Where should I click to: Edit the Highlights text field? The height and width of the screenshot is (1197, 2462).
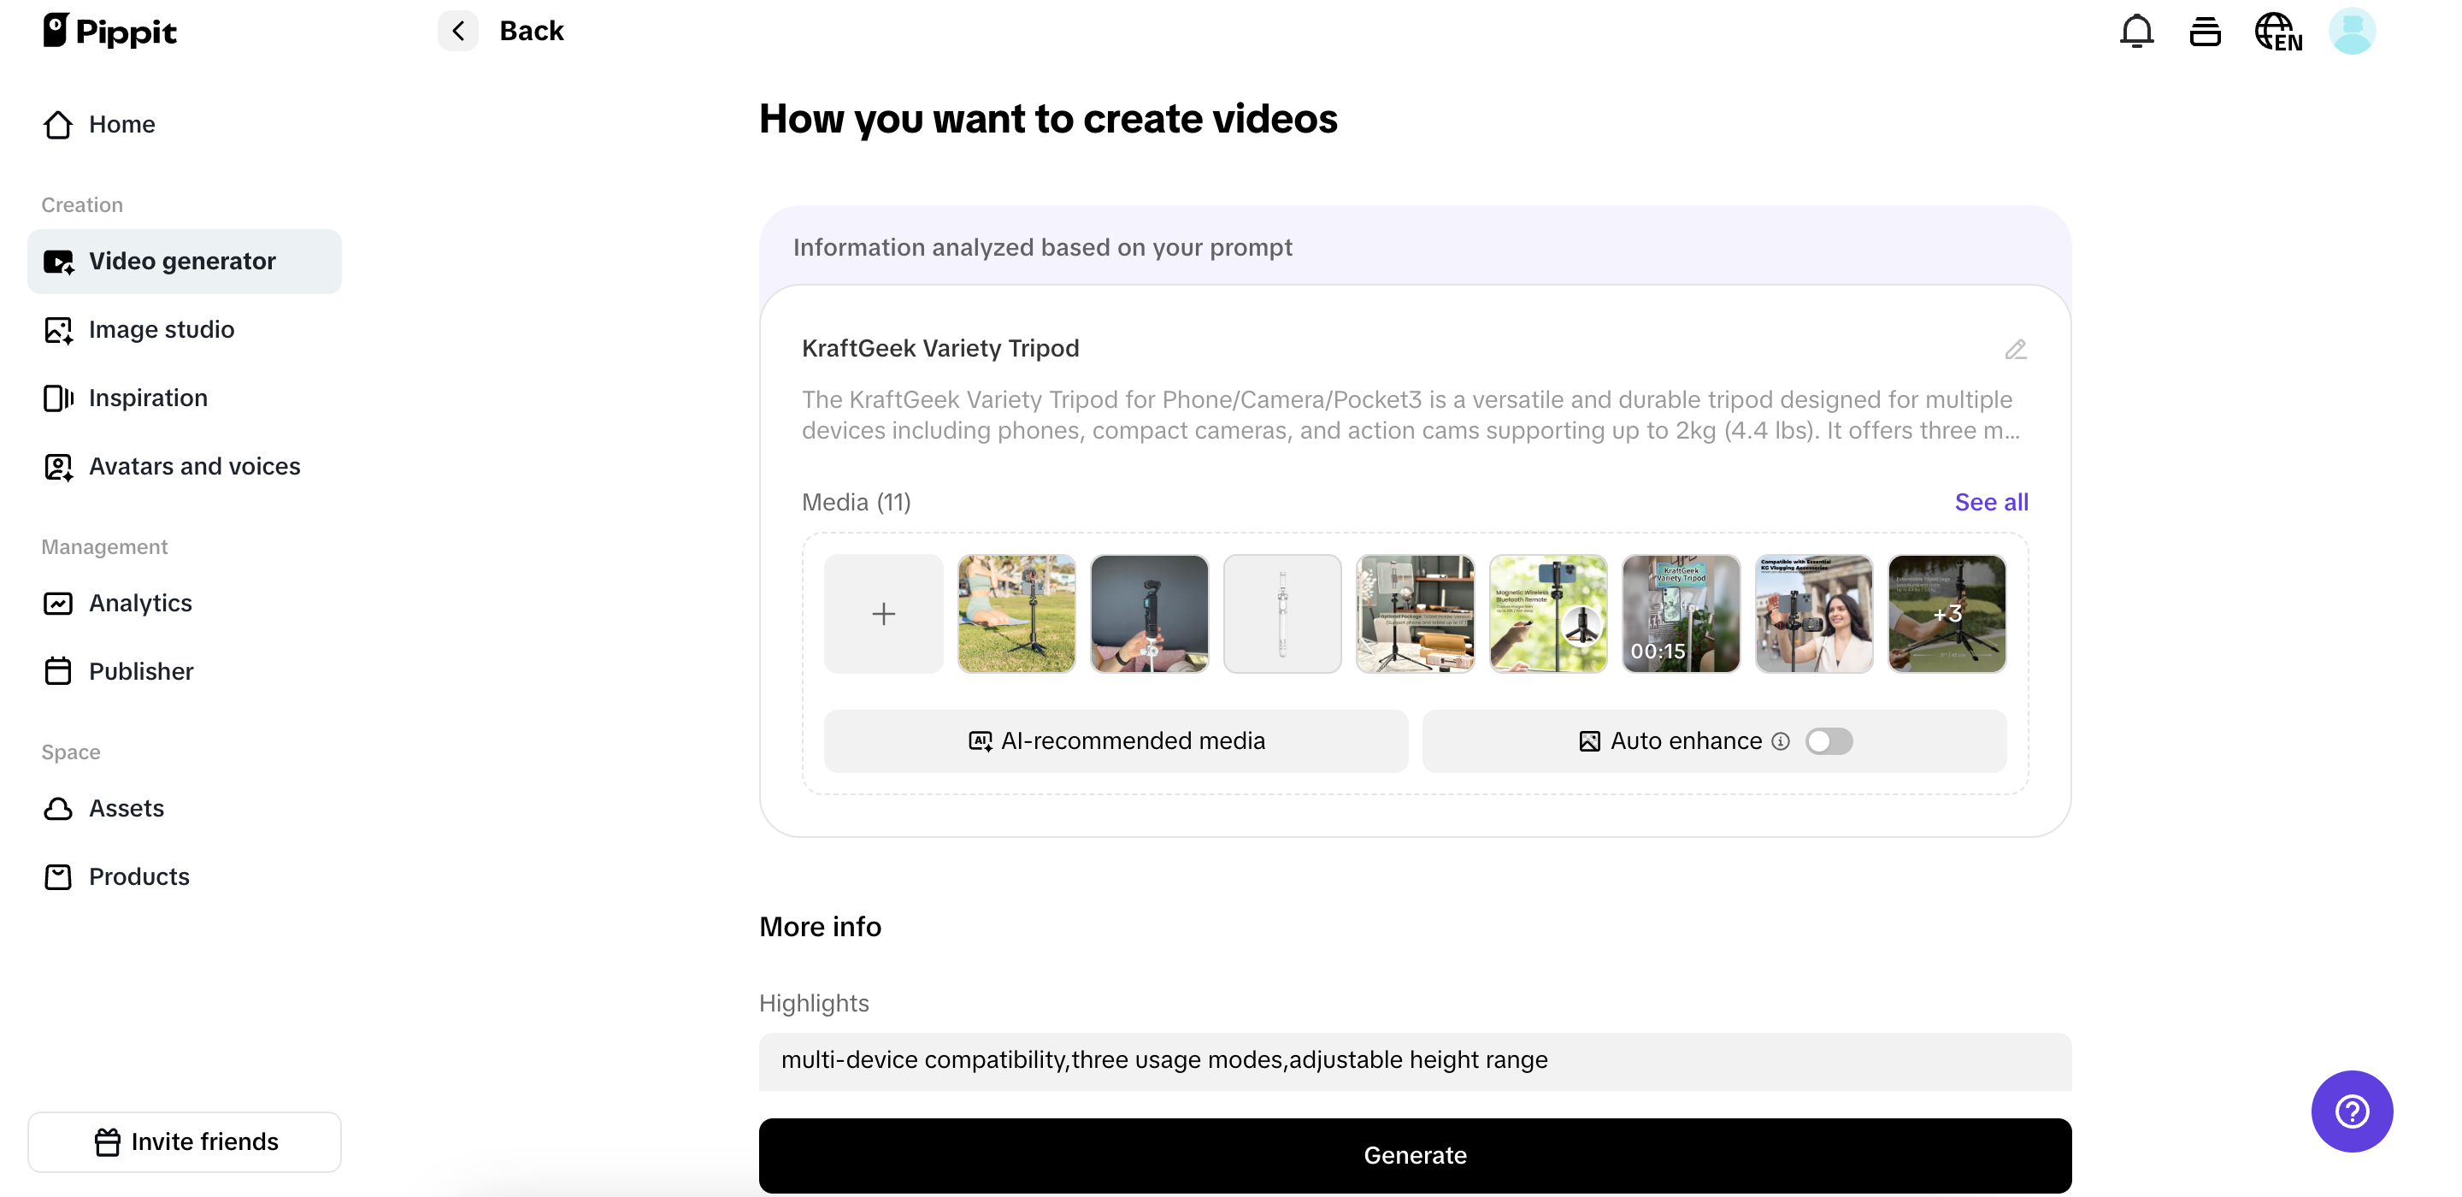(x=1415, y=1059)
